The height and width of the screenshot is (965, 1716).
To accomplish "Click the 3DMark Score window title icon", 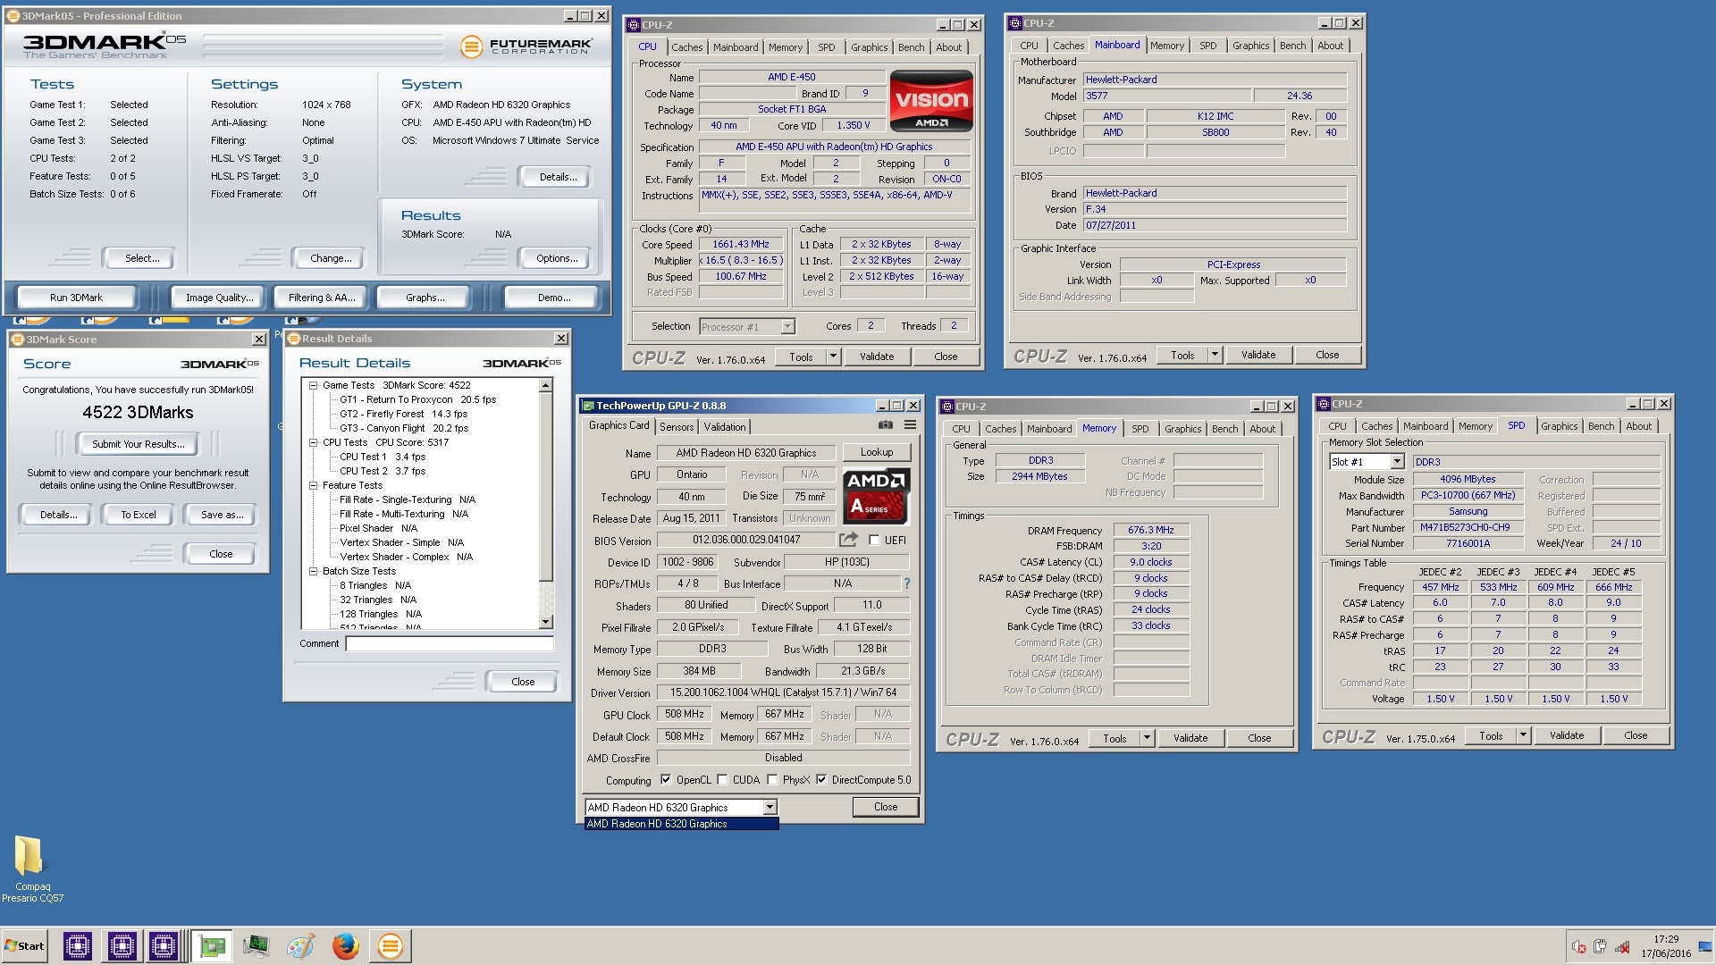I will [17, 340].
